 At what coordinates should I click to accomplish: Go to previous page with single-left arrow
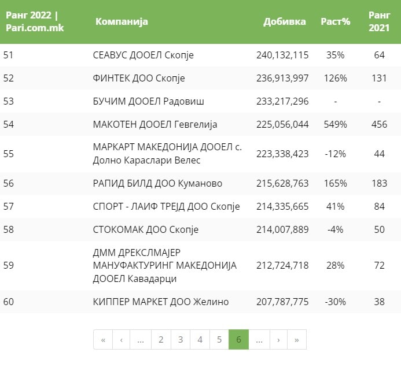[x=121, y=340]
